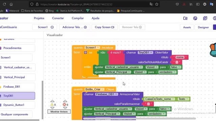Viewport: 216px width, 121px height.
Task: Open Botão_Criar dropdown in quando Clique block
Action: 94,89
